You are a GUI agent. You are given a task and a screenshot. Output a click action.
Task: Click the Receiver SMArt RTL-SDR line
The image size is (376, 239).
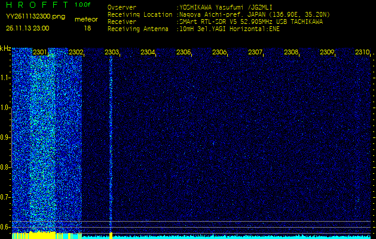tap(215, 21)
